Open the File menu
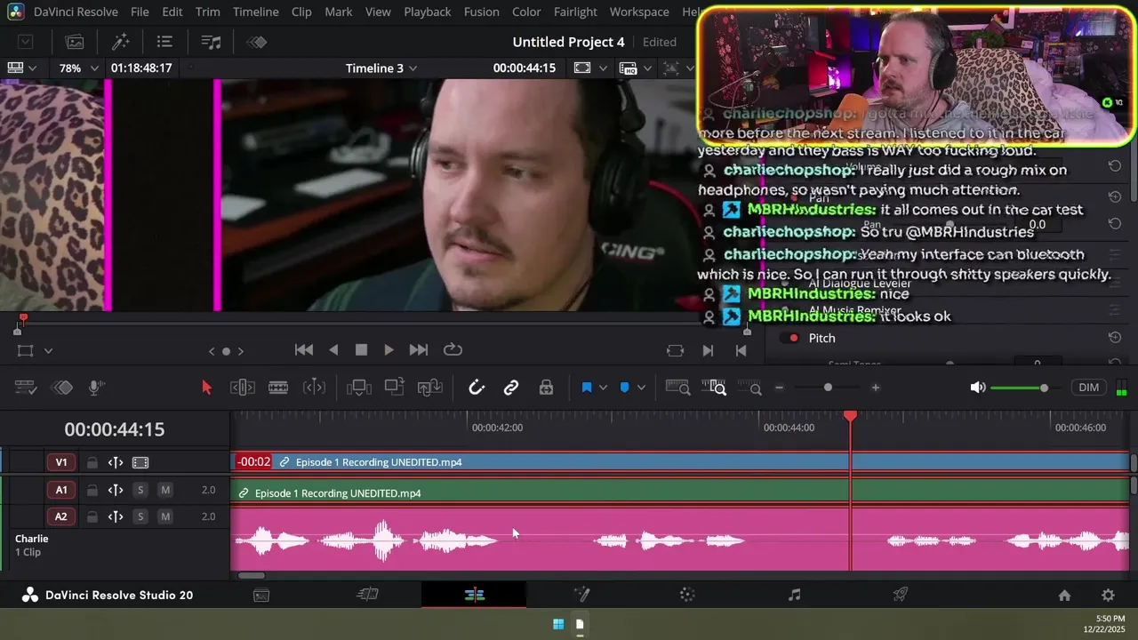The width and height of the screenshot is (1138, 640). [140, 12]
